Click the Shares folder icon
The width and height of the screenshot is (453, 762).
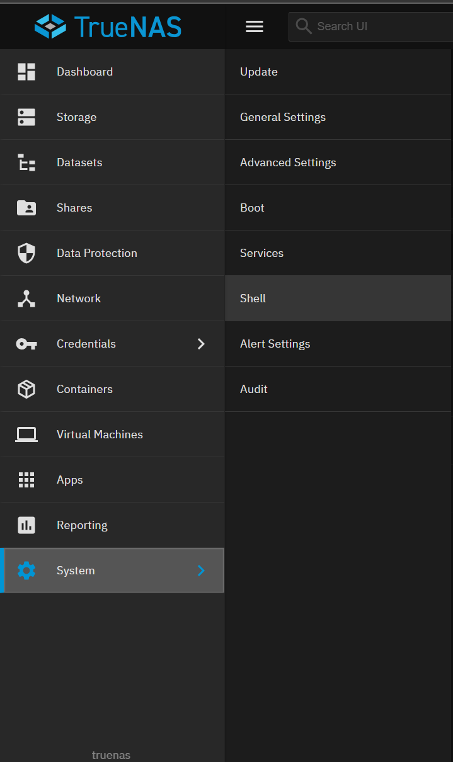point(26,208)
